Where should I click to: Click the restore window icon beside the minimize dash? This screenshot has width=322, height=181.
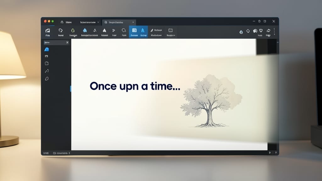pyautogui.click(x=259, y=21)
